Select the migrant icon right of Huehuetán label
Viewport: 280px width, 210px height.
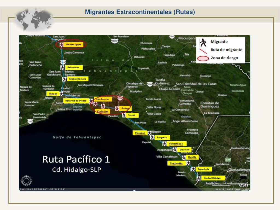pyautogui.click(x=188, y=163)
